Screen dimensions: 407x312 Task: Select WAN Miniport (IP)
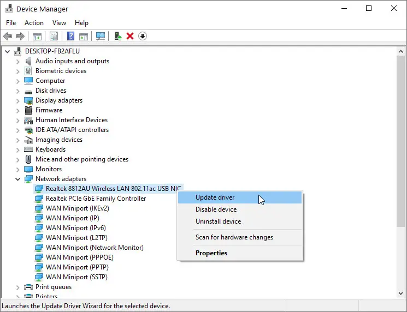point(73,218)
